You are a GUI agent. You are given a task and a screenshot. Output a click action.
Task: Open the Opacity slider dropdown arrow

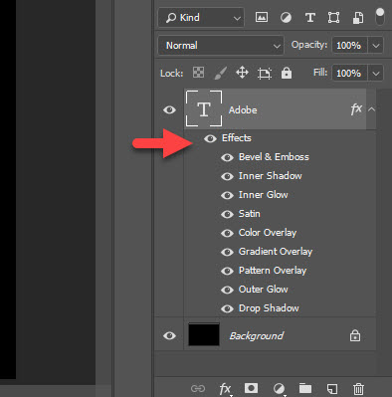tap(376, 46)
